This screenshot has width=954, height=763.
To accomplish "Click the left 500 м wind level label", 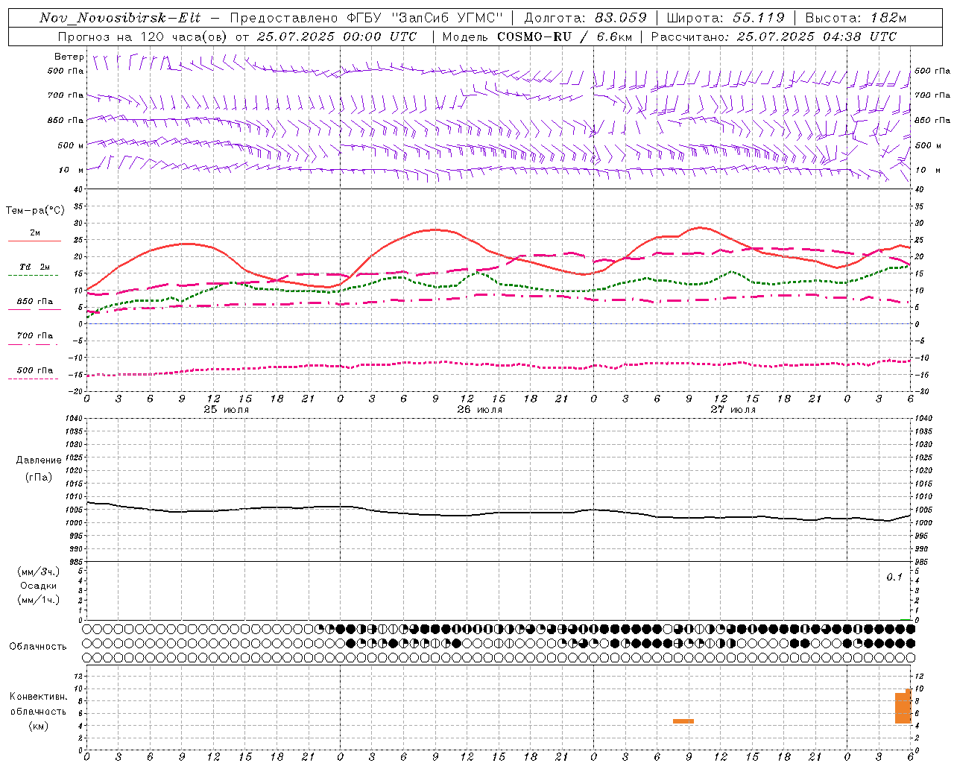I will point(71,145).
